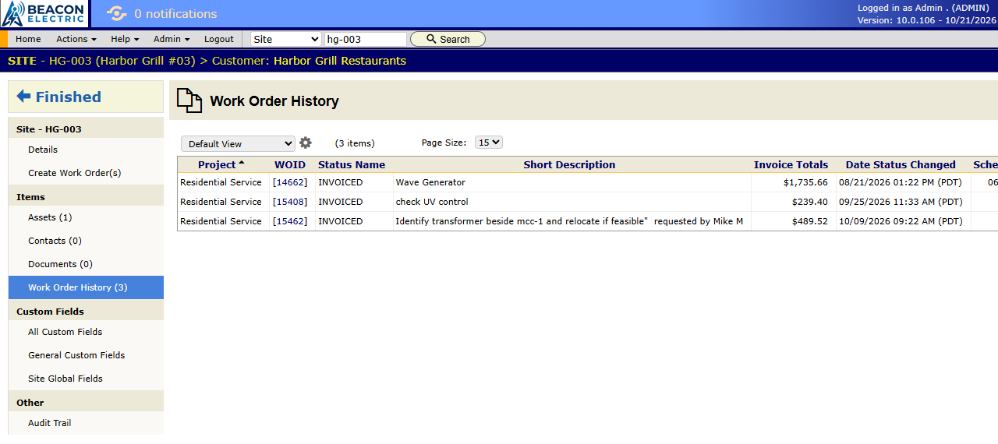Click the $239.40 invoice total
This screenshot has width=998, height=444.
(810, 202)
